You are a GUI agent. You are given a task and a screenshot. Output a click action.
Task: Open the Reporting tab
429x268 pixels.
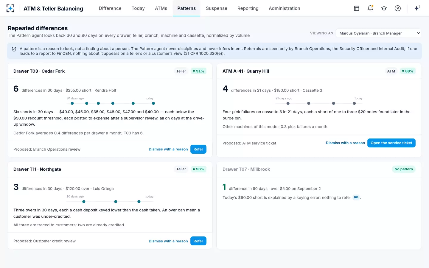248,8
